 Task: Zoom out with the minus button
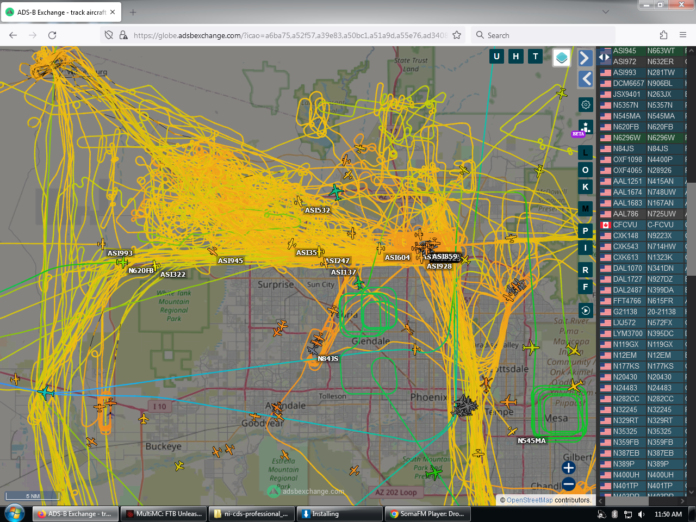pyautogui.click(x=569, y=483)
